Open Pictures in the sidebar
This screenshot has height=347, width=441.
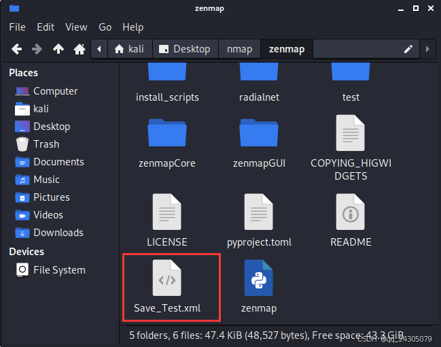point(42,197)
